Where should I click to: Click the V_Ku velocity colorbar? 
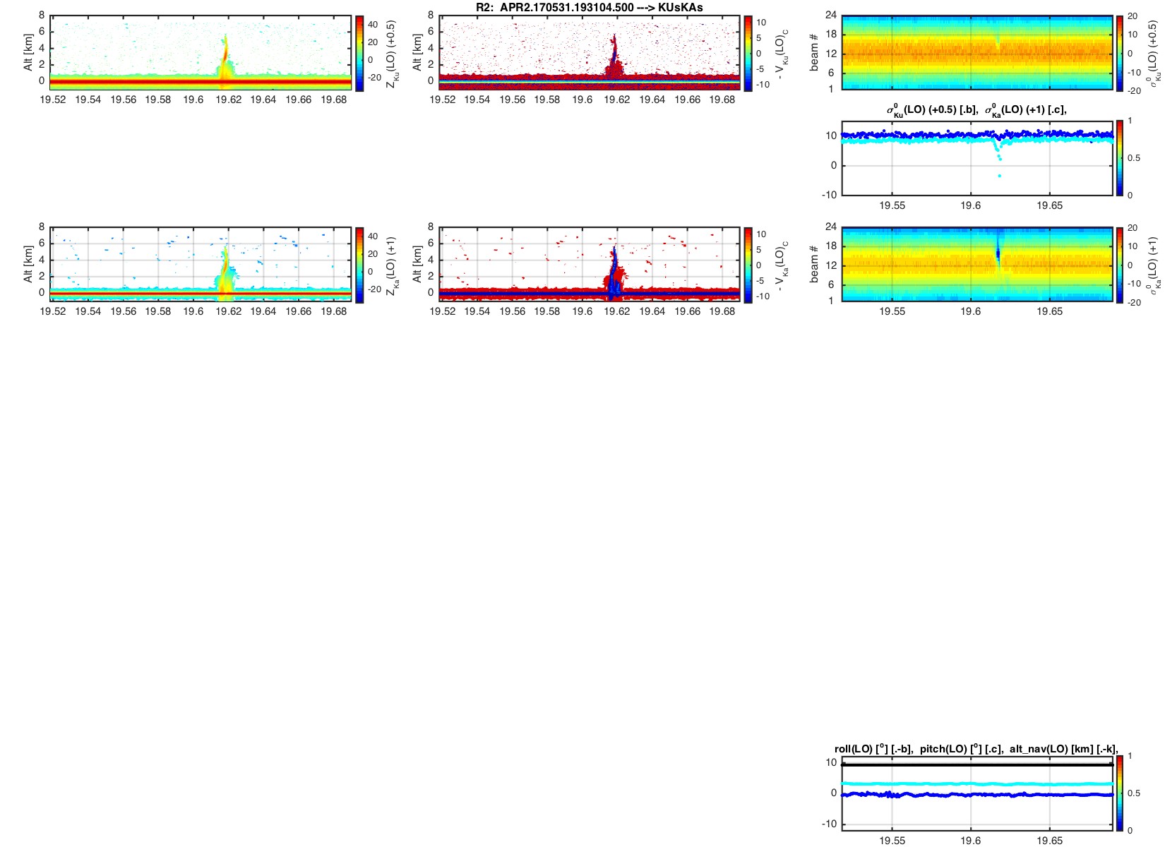click(x=748, y=53)
